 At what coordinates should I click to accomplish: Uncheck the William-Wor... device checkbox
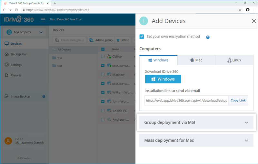(x=103, y=93)
